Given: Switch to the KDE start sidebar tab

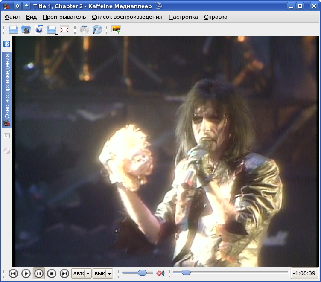Looking at the screenshot, I should 7,44.
